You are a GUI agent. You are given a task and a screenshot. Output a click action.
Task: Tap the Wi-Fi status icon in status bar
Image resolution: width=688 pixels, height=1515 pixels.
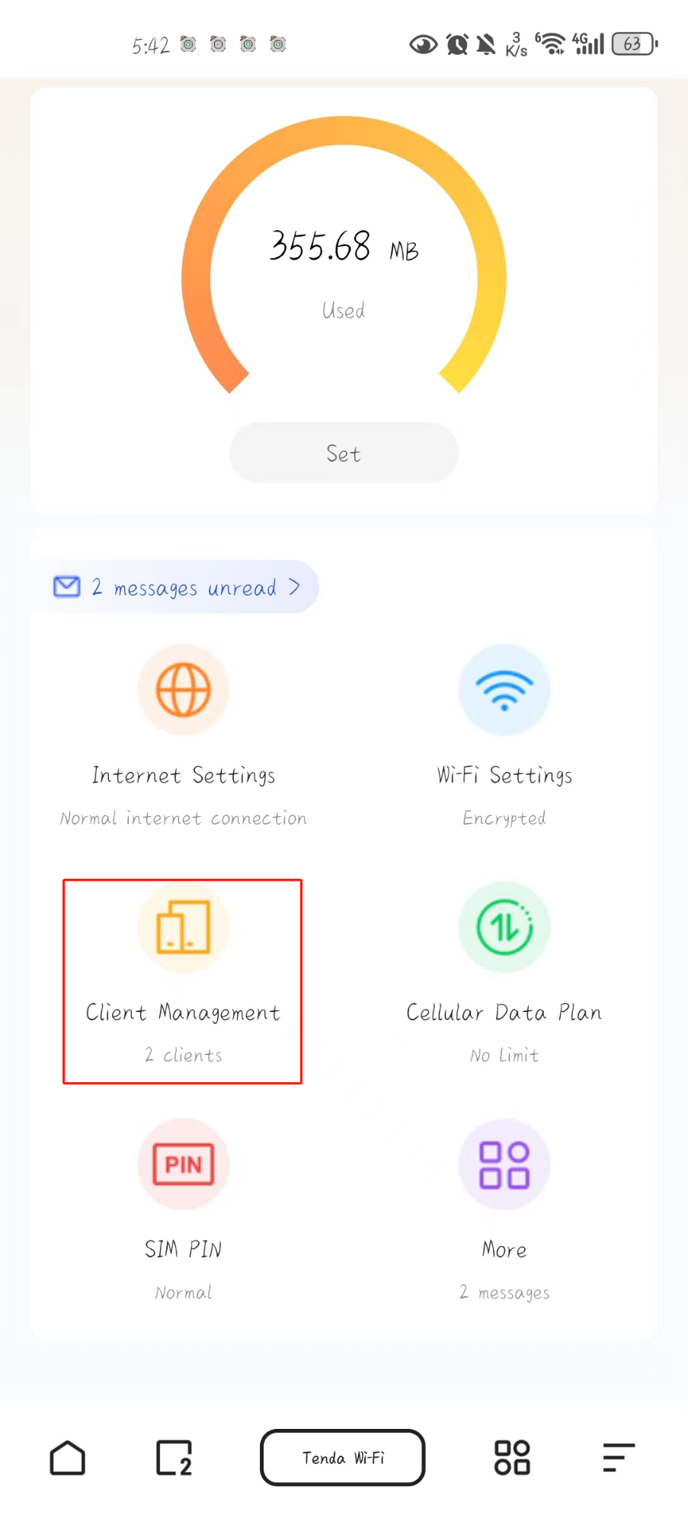click(x=551, y=44)
